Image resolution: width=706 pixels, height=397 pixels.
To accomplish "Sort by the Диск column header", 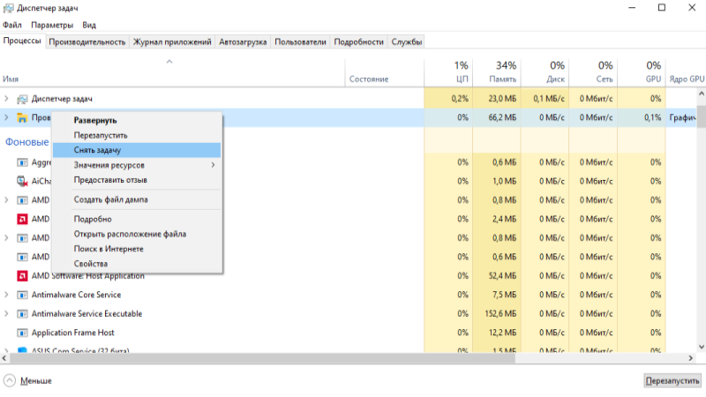I will coord(545,72).
